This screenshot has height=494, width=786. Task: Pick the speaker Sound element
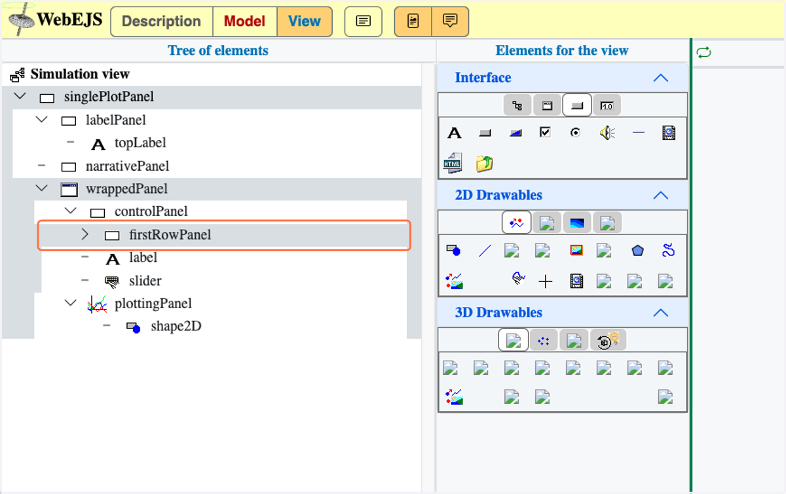pyautogui.click(x=607, y=133)
